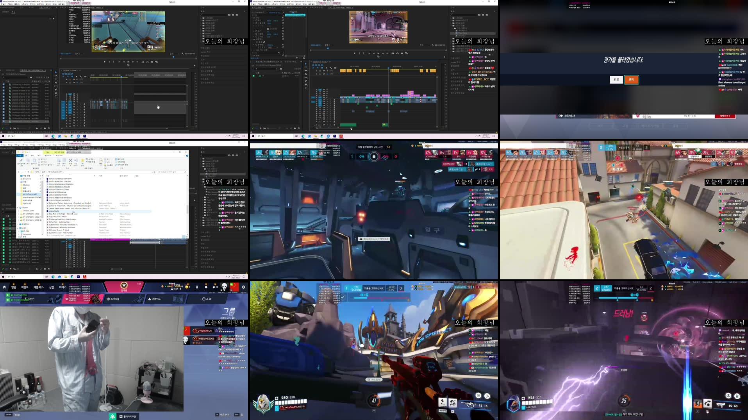Select the Razor tool in top-left Premiere toolbar
This screenshot has width=748, height=420.
(x=56, y=83)
